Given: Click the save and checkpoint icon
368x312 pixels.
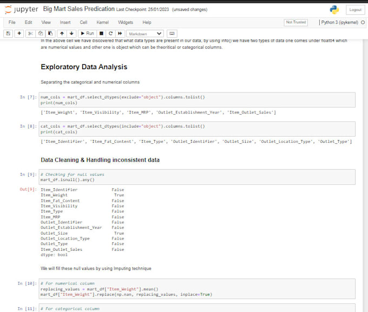Looking at the screenshot, I should (x=8, y=34).
